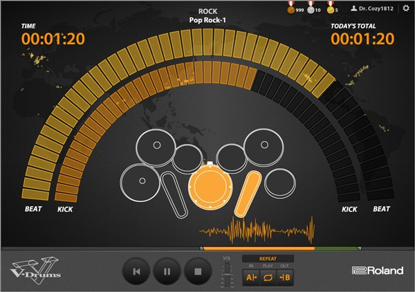
Task: Click the Roland logo
Action: click(377, 271)
